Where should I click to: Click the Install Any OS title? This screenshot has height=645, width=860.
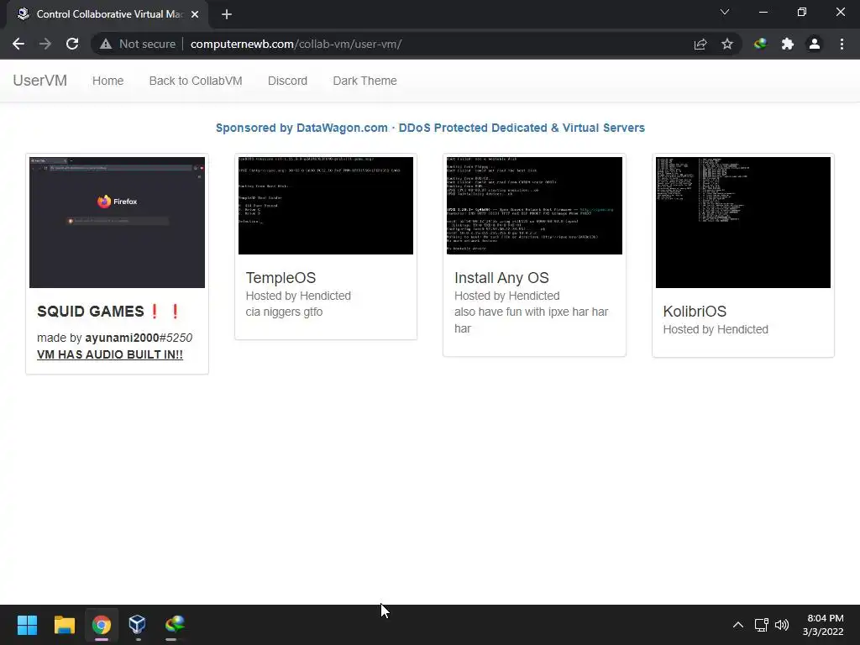502,278
